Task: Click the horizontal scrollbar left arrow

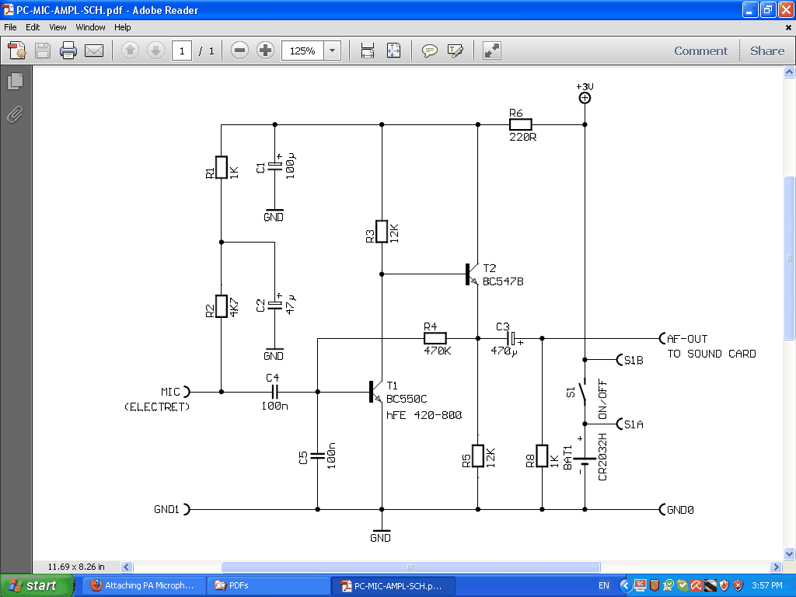Action: (127, 567)
